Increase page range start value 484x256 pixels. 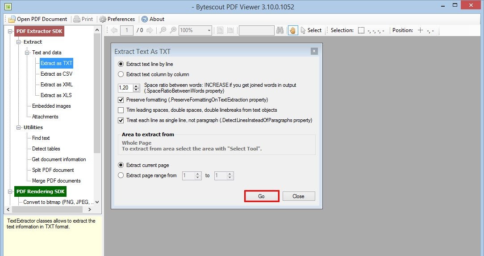pos(198,174)
